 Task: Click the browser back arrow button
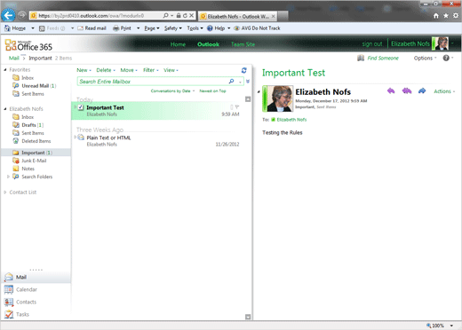8,15
